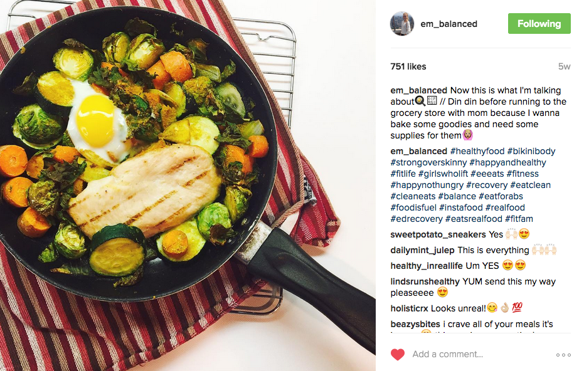
Task: Visit sweetpotato_sneakers commenter profile
Action: tap(438, 234)
